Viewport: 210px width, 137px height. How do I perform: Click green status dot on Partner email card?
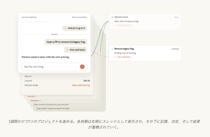[x=112, y=17]
